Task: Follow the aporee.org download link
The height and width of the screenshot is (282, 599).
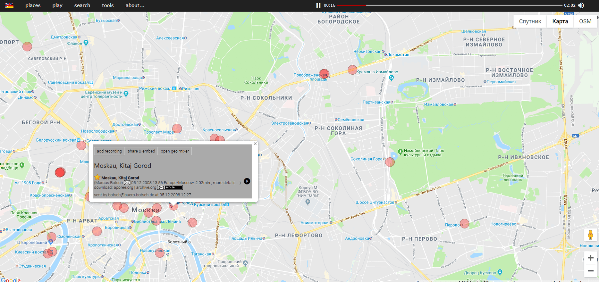Action: pos(123,187)
